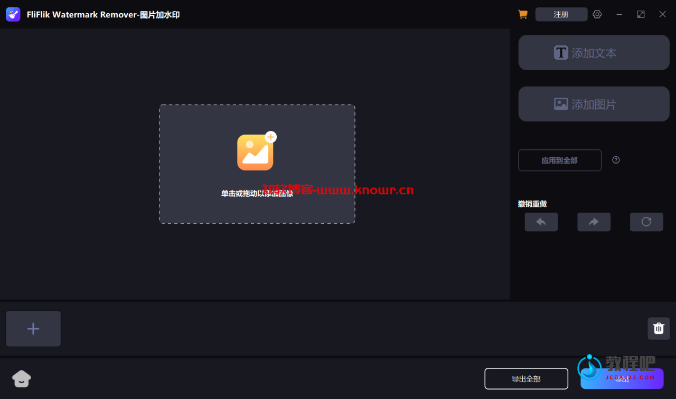Click the 注册 register button
This screenshot has height=399, width=676.
(x=561, y=14)
